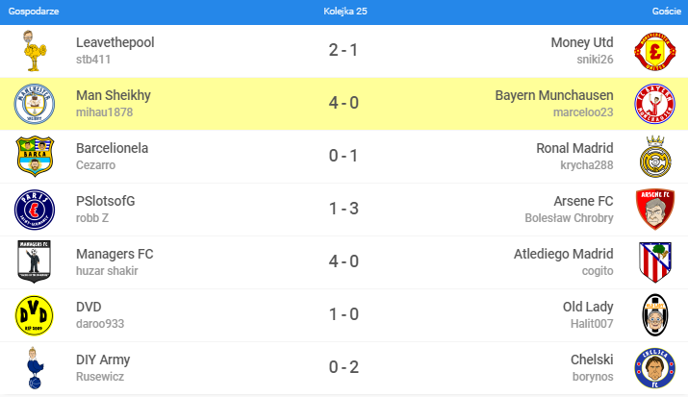Click the Arsene FC shield badge
Image resolution: width=688 pixels, height=397 pixels.
[654, 210]
